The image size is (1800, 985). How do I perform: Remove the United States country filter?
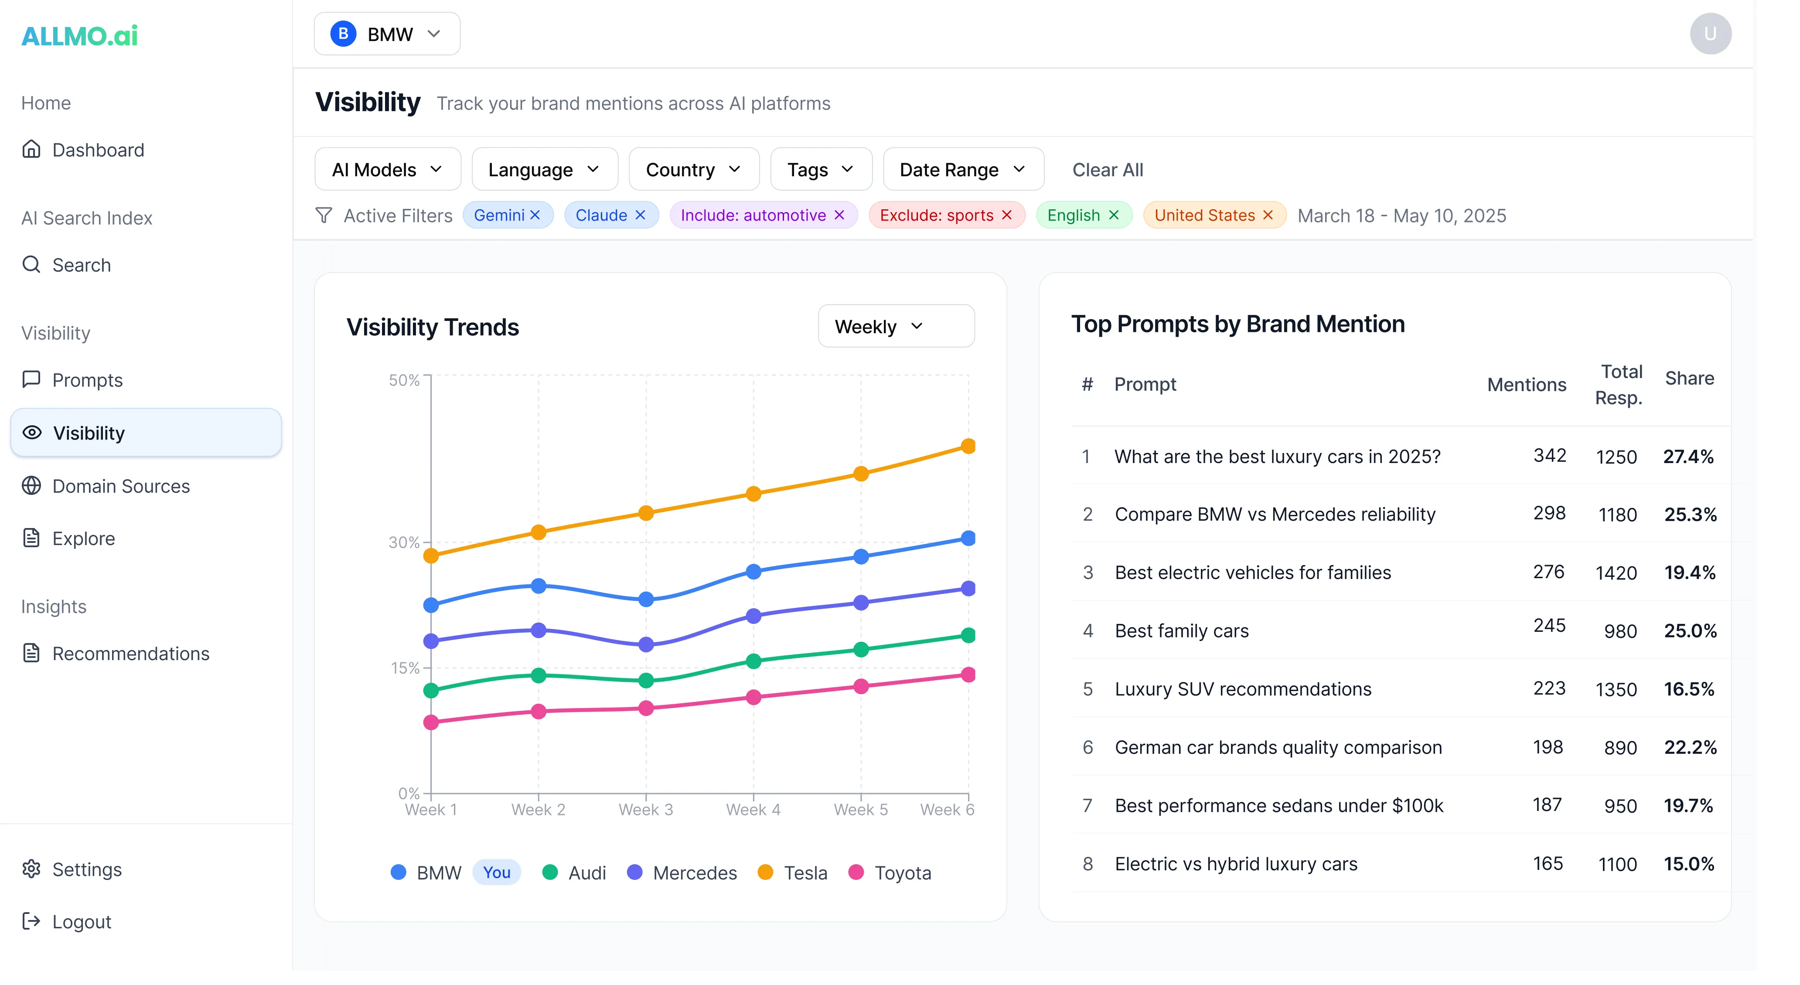1268,215
